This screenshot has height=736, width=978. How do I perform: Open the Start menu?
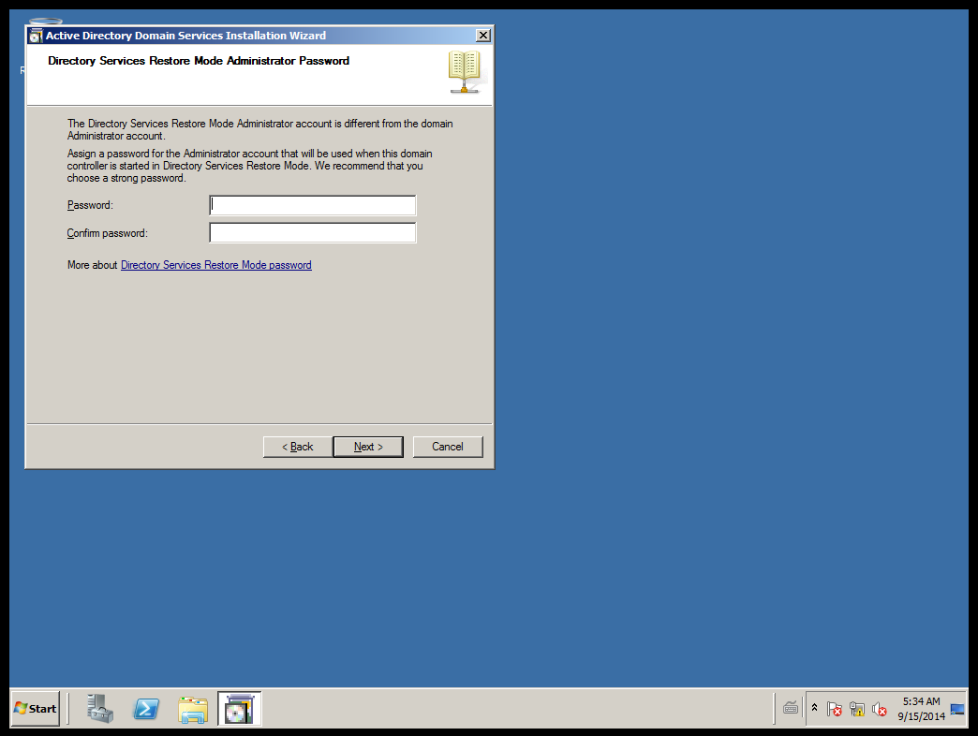(x=36, y=709)
